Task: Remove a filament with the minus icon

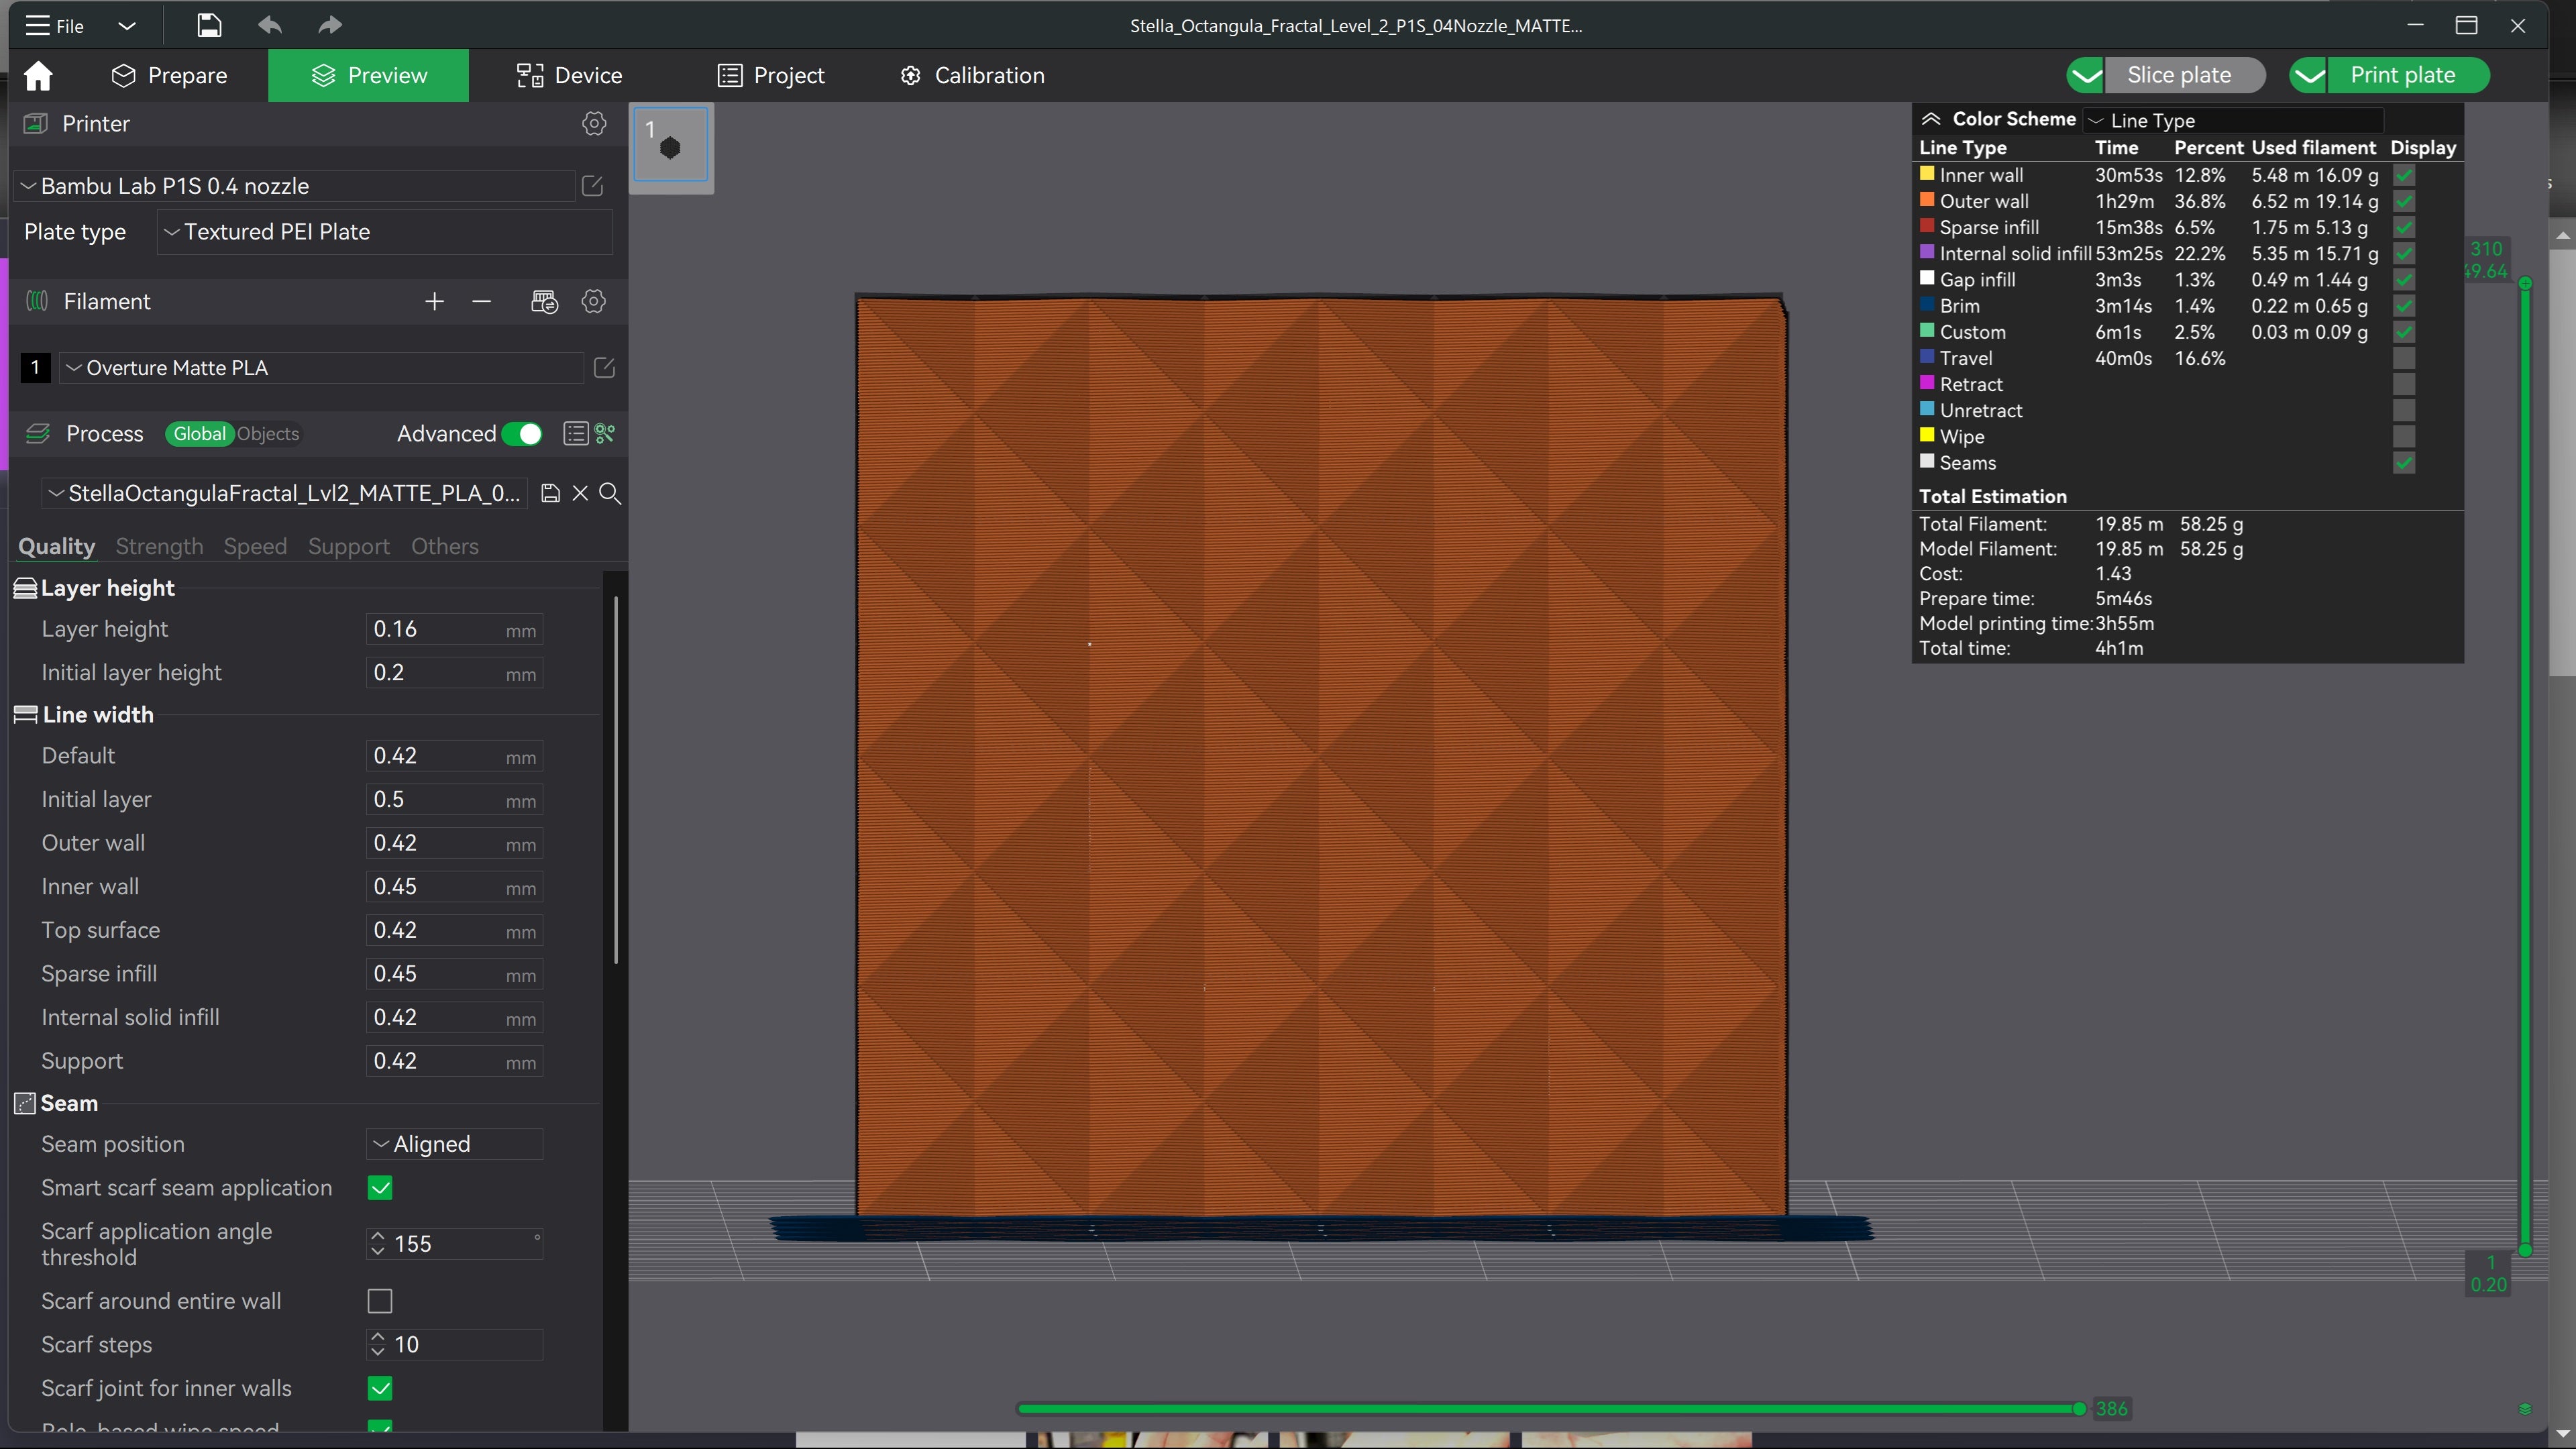Action: point(482,301)
